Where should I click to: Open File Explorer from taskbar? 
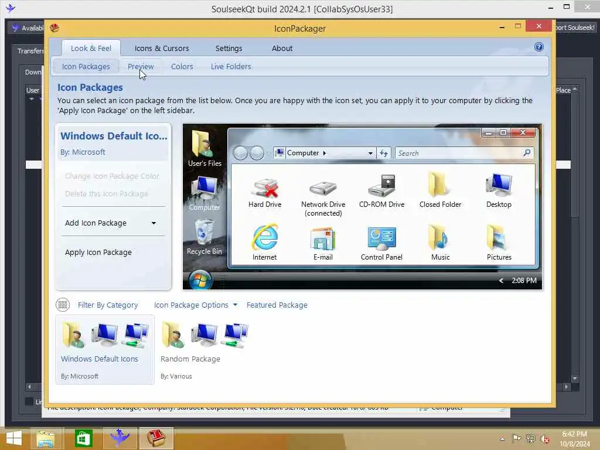pos(46,438)
